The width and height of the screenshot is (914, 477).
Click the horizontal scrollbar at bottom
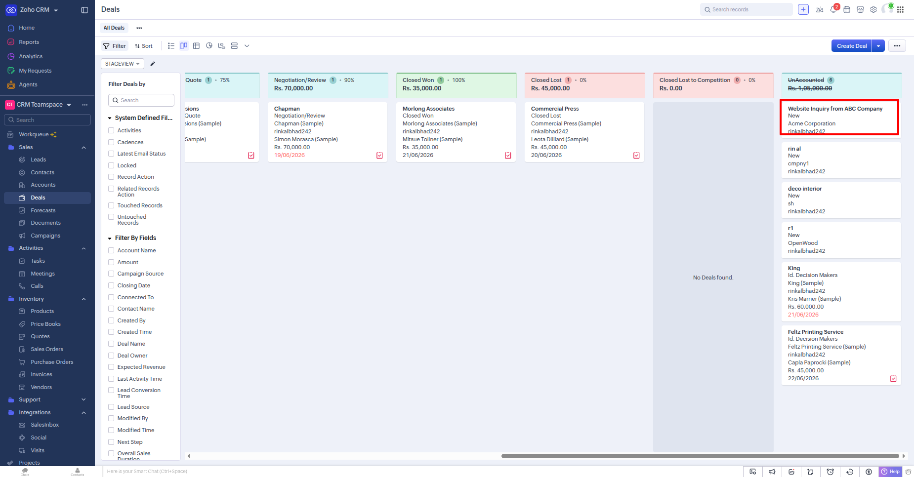(x=700, y=456)
